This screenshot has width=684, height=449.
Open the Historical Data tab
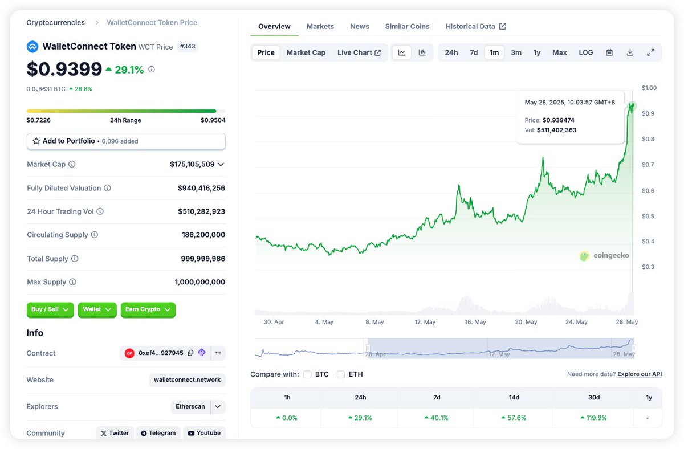(476, 26)
